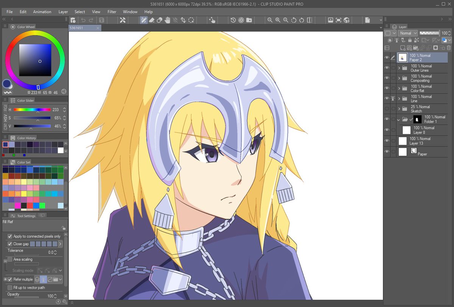Click the Create layer mask icon
Image resolution: width=454 pixels, height=307 pixels.
436,48
